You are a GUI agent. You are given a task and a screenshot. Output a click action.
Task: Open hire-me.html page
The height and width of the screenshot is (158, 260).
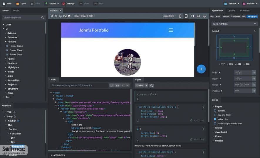(x=224, y=115)
